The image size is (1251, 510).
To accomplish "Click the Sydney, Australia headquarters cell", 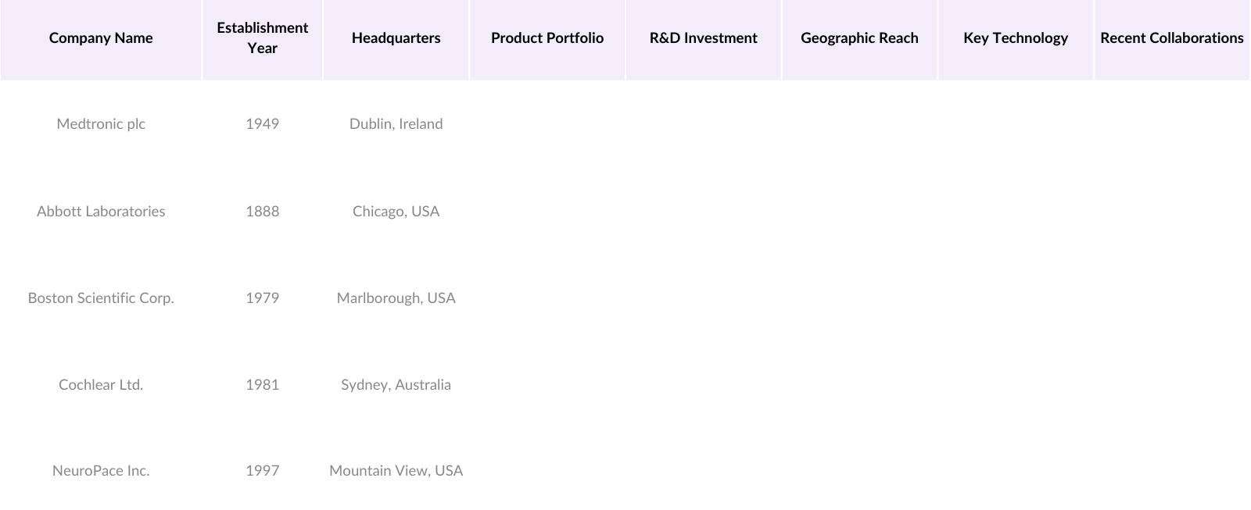I will [x=396, y=385].
